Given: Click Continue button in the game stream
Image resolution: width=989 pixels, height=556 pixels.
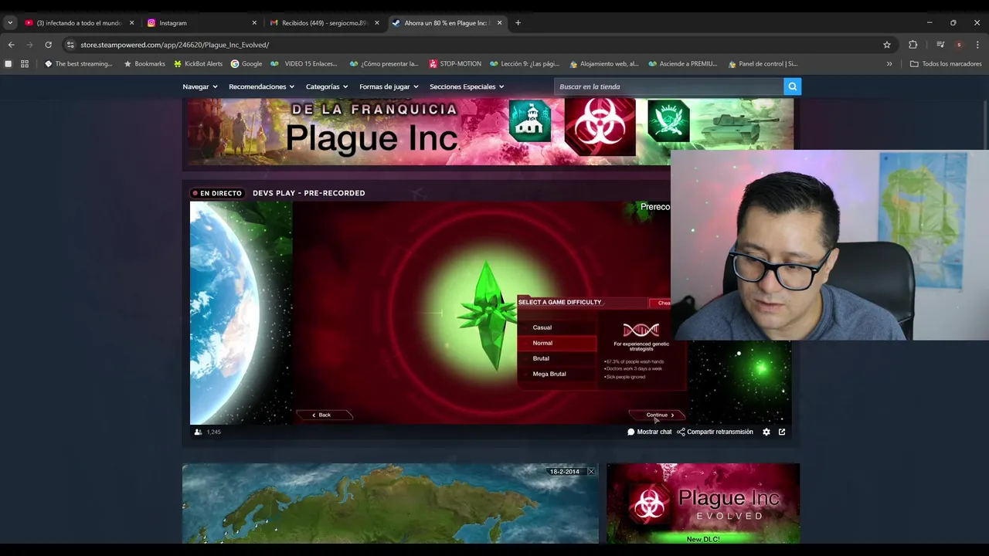Looking at the screenshot, I should coord(658,415).
